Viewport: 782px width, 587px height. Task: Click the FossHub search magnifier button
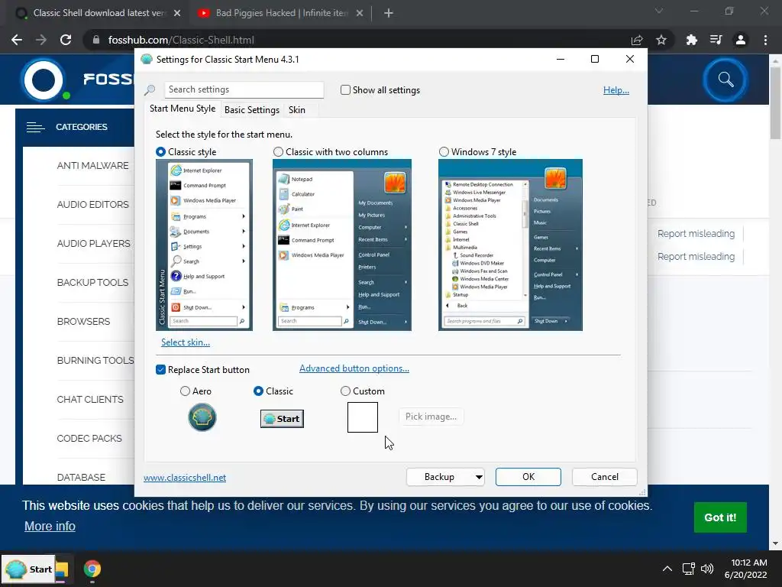(x=725, y=79)
